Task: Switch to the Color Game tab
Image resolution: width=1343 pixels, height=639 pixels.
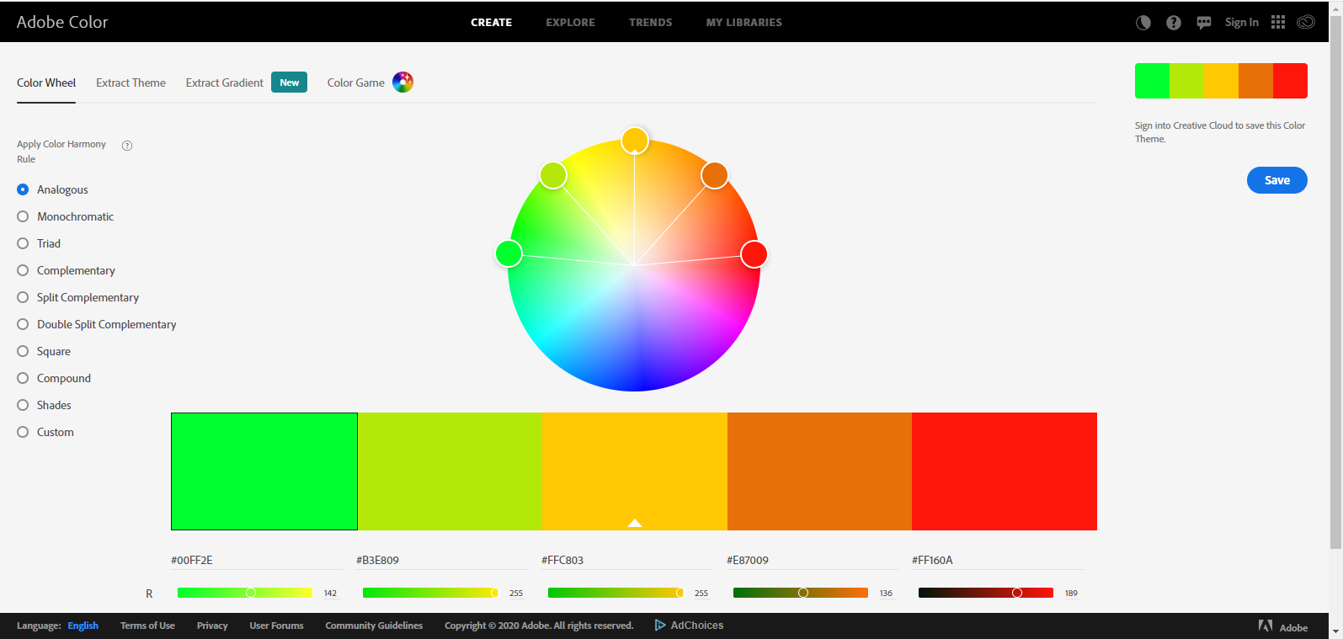Action: tap(356, 83)
